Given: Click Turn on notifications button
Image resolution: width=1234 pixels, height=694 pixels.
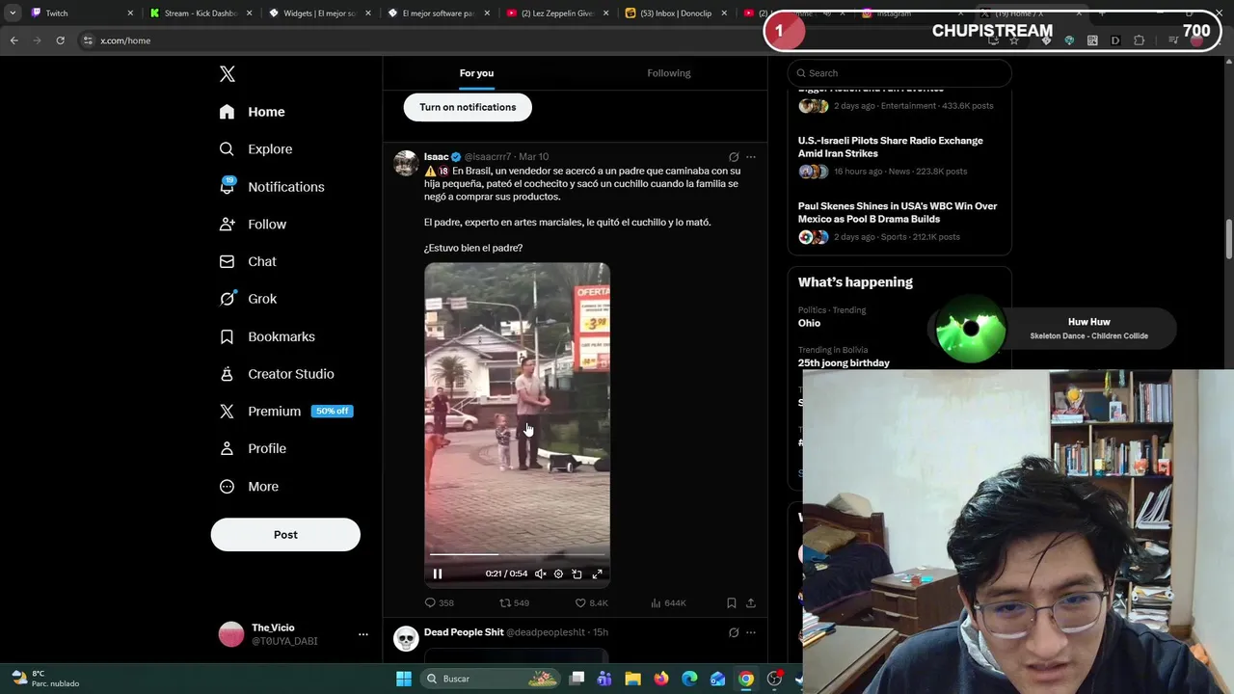Looking at the screenshot, I should [468, 107].
